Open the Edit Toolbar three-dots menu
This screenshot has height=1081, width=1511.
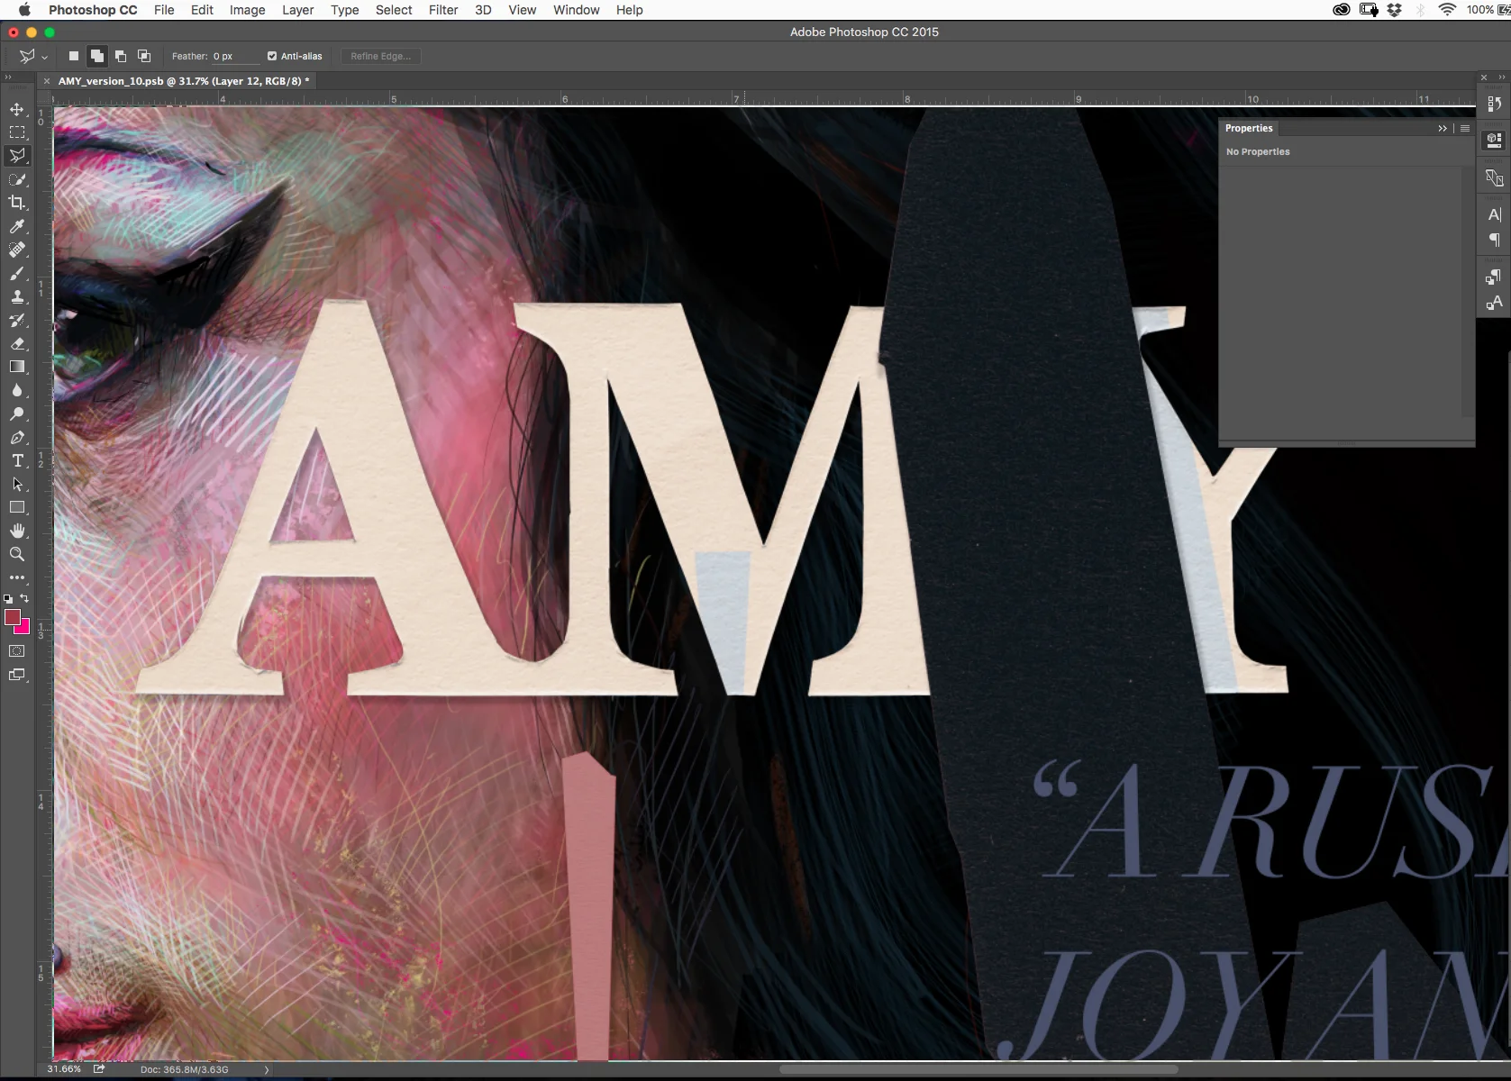pyautogui.click(x=17, y=577)
